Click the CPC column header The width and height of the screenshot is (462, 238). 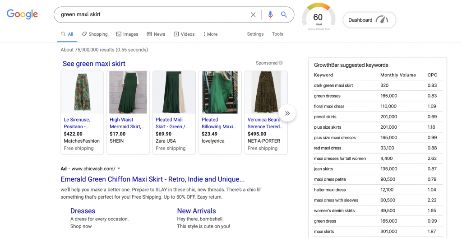433,75
